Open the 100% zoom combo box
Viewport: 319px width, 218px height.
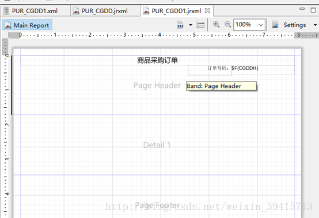coord(249,25)
